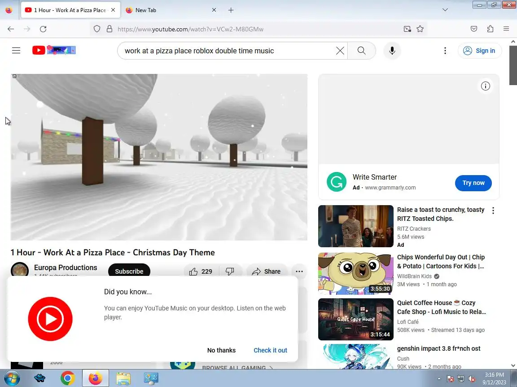Dismiss popup with No thanks

(x=221, y=350)
